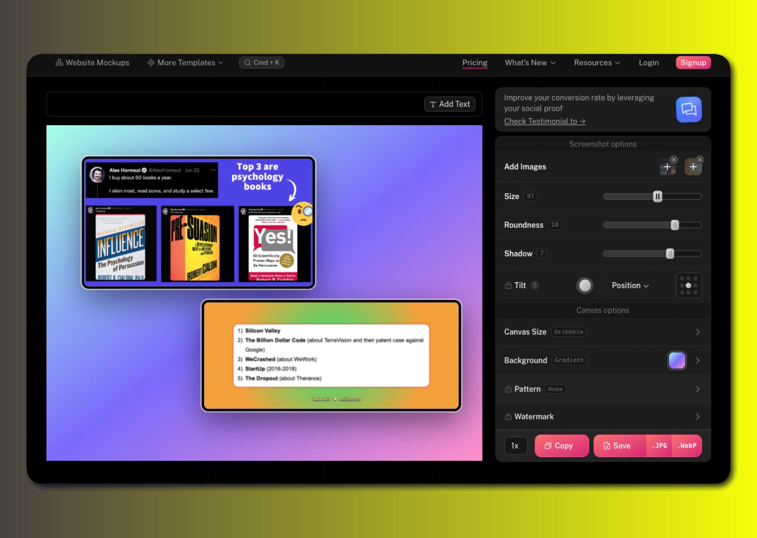
Task: Go to the Pricing page
Action: (x=475, y=63)
